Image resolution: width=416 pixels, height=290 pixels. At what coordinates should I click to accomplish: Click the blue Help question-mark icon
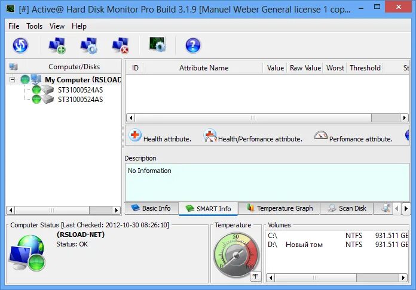193,45
